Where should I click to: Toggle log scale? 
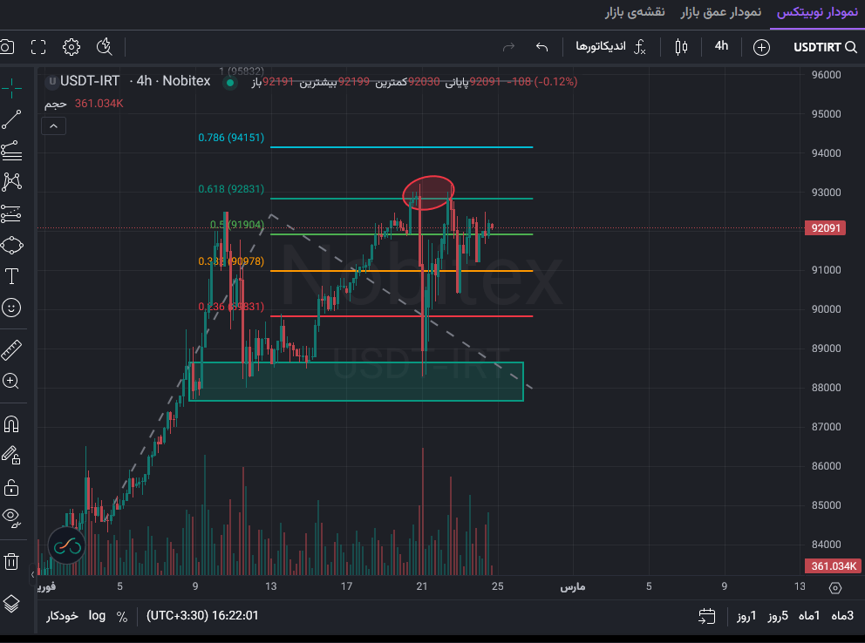coord(97,615)
